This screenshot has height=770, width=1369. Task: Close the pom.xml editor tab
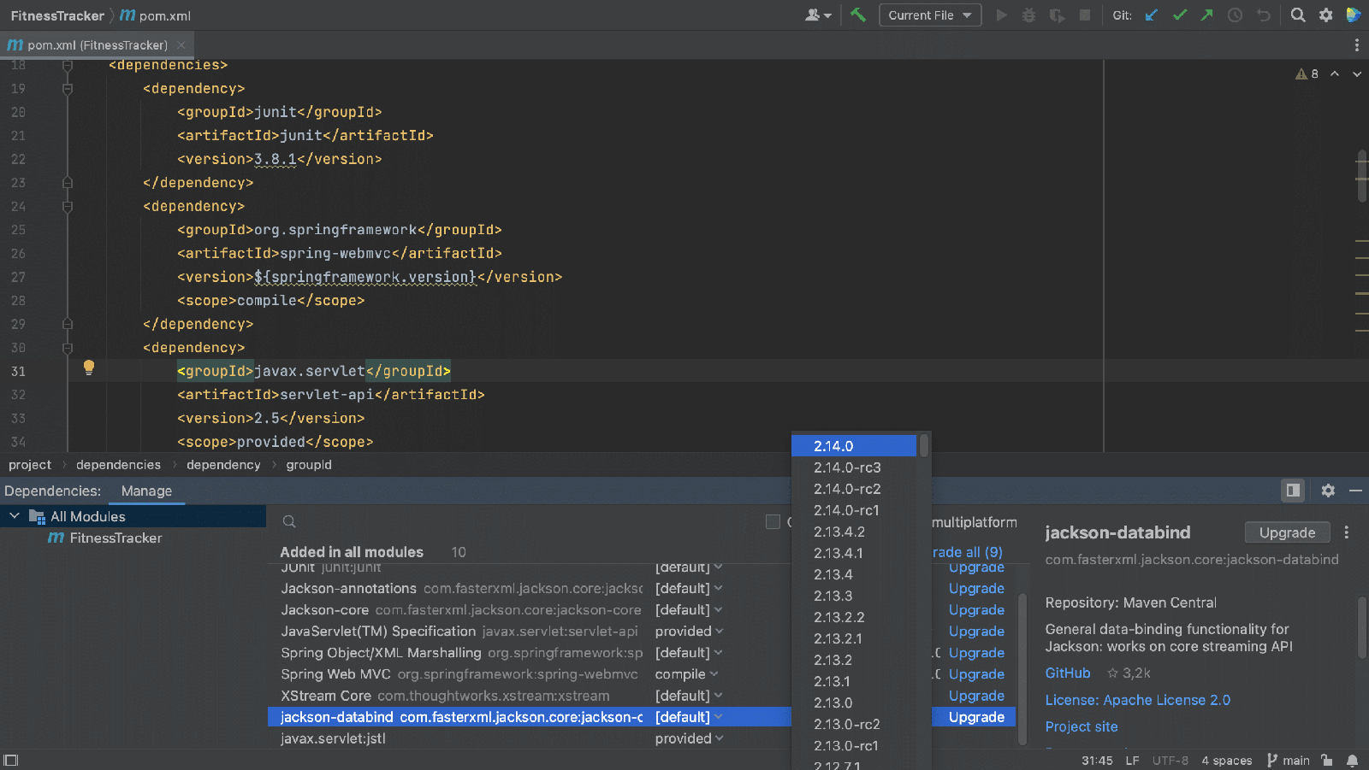[181, 45]
